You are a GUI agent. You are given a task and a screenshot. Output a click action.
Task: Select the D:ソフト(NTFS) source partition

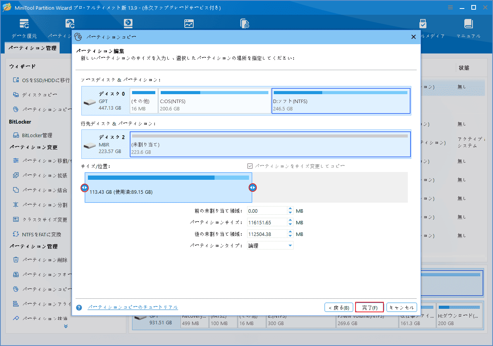click(x=341, y=101)
